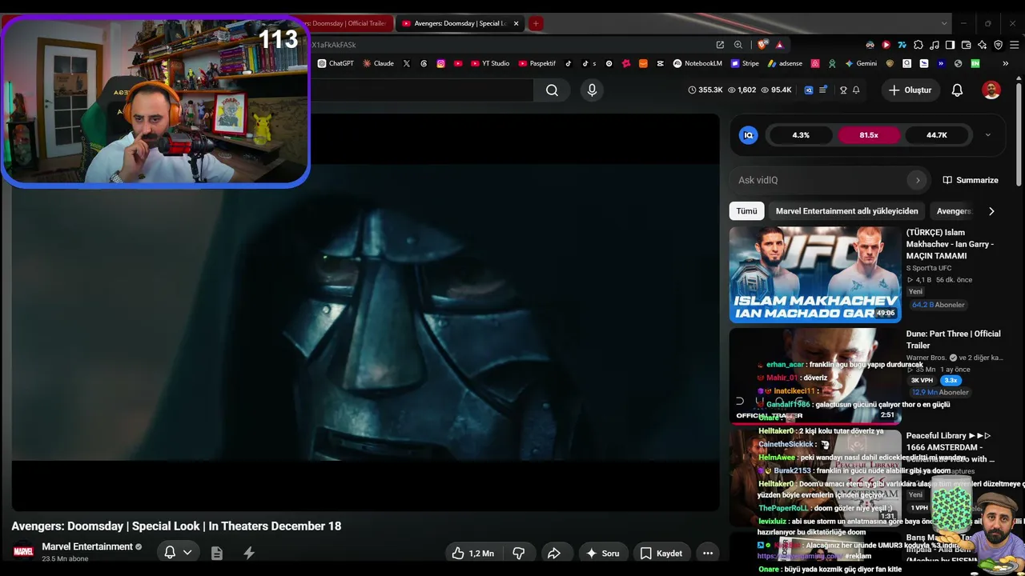
Task: Click the 64.2 B Aboneler badge
Action: tap(939, 305)
